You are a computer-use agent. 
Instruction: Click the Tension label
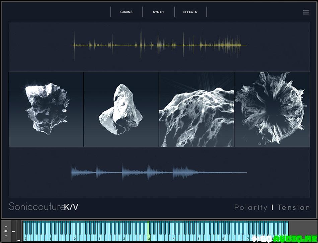coord(294,207)
